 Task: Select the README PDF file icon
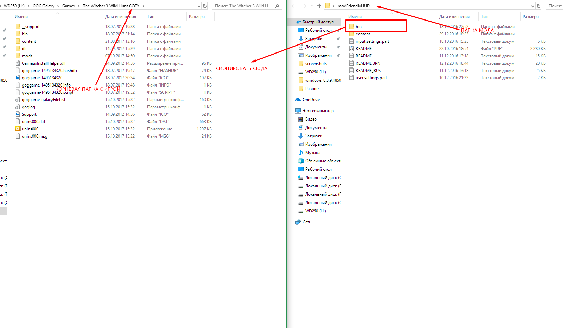pyautogui.click(x=352, y=49)
